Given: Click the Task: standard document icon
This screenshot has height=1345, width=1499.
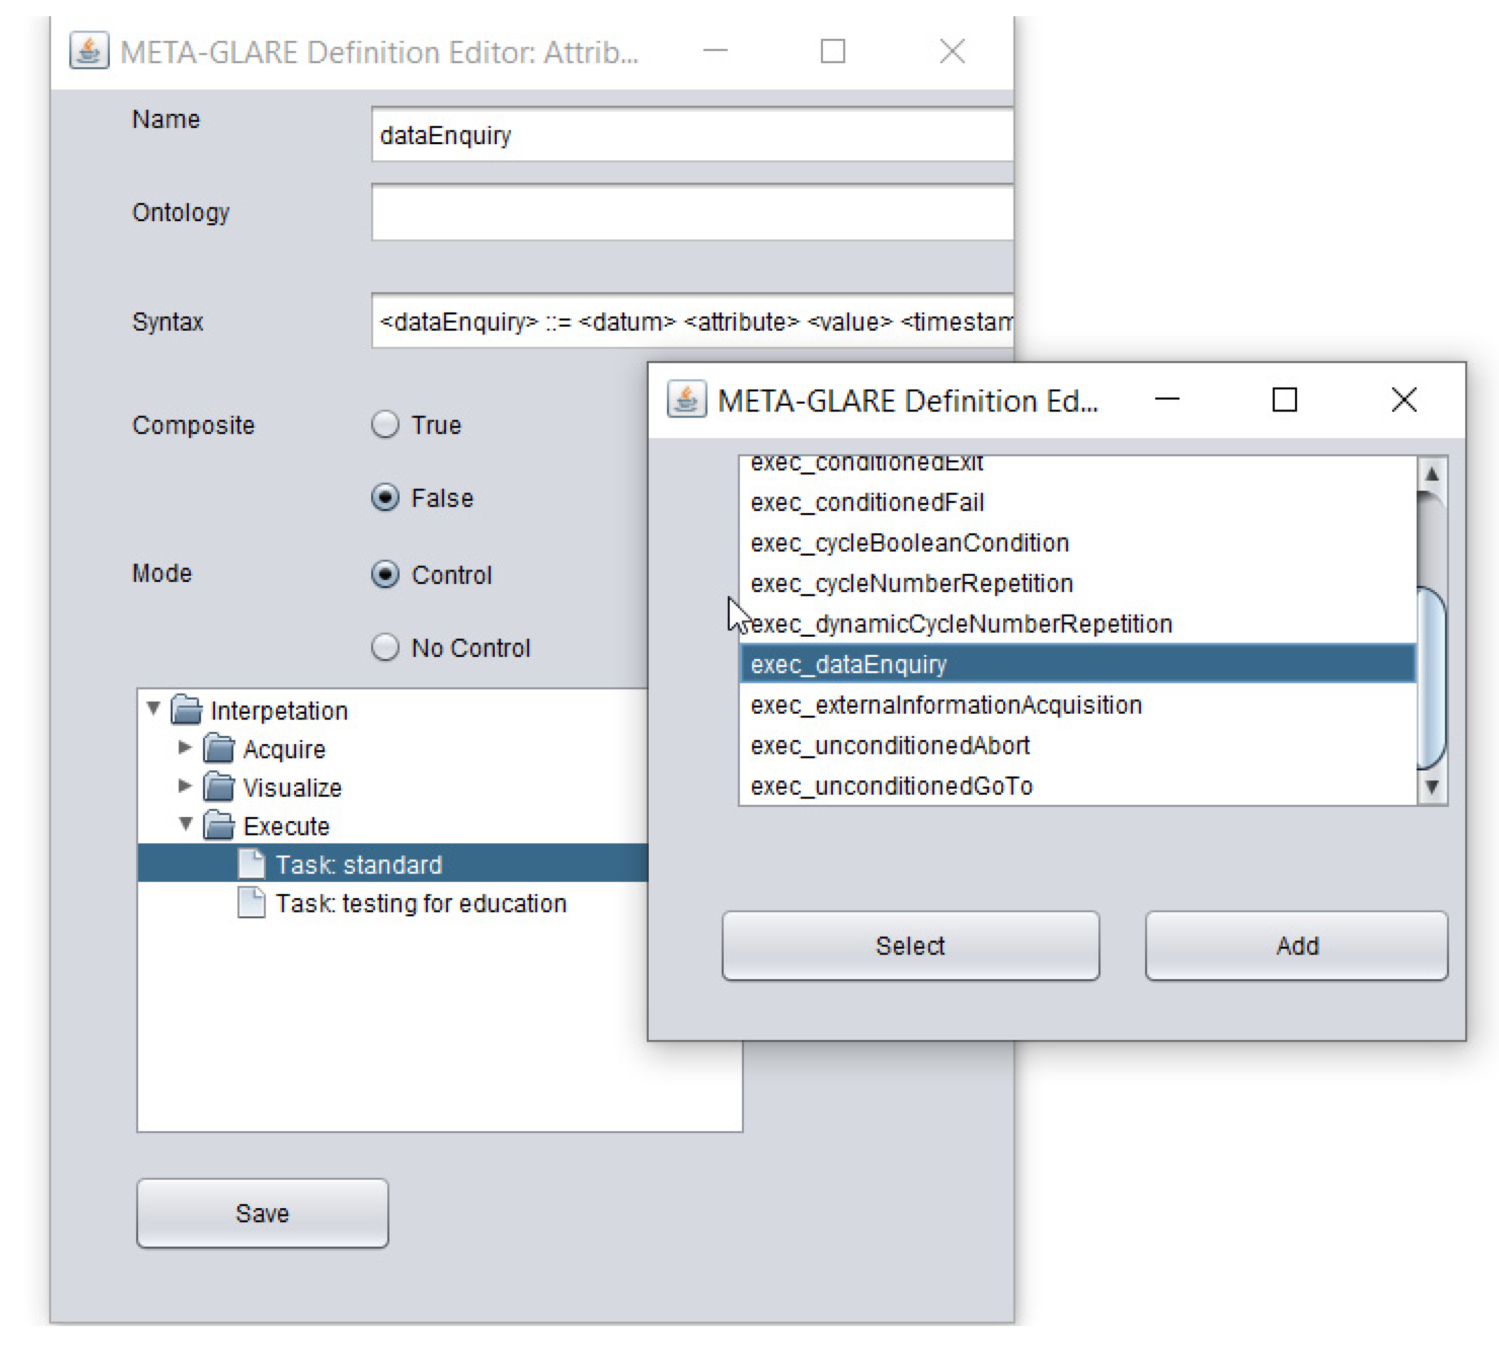Looking at the screenshot, I should click(251, 864).
